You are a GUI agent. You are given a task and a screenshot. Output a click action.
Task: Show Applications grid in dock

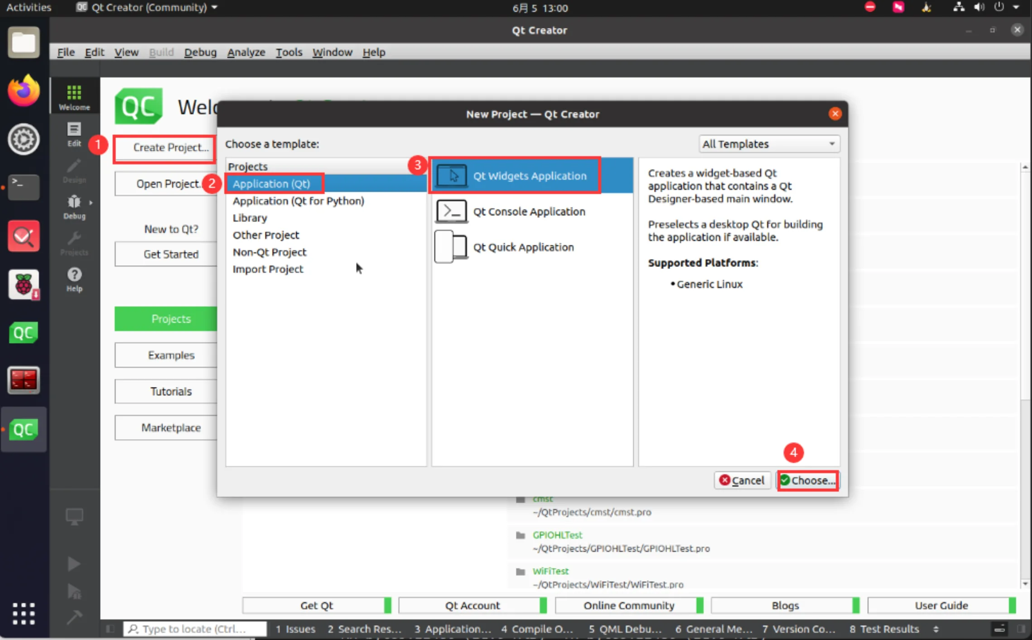point(24,614)
